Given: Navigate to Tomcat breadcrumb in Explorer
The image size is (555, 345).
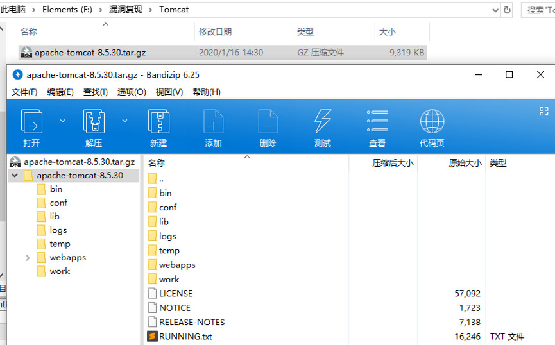Looking at the screenshot, I should point(174,10).
